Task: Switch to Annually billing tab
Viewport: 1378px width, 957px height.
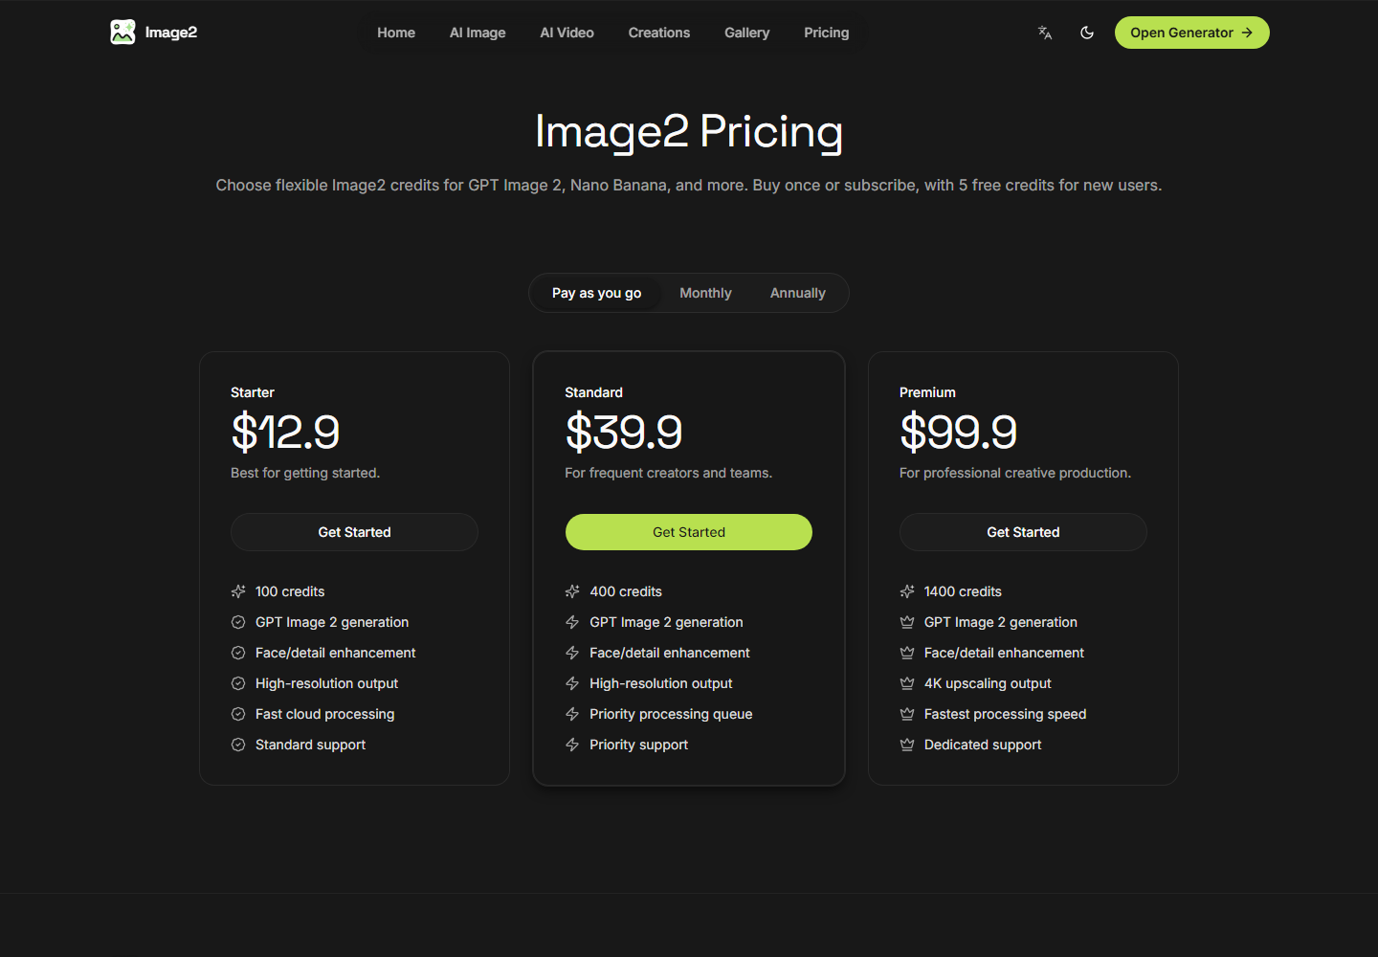Action: click(797, 293)
